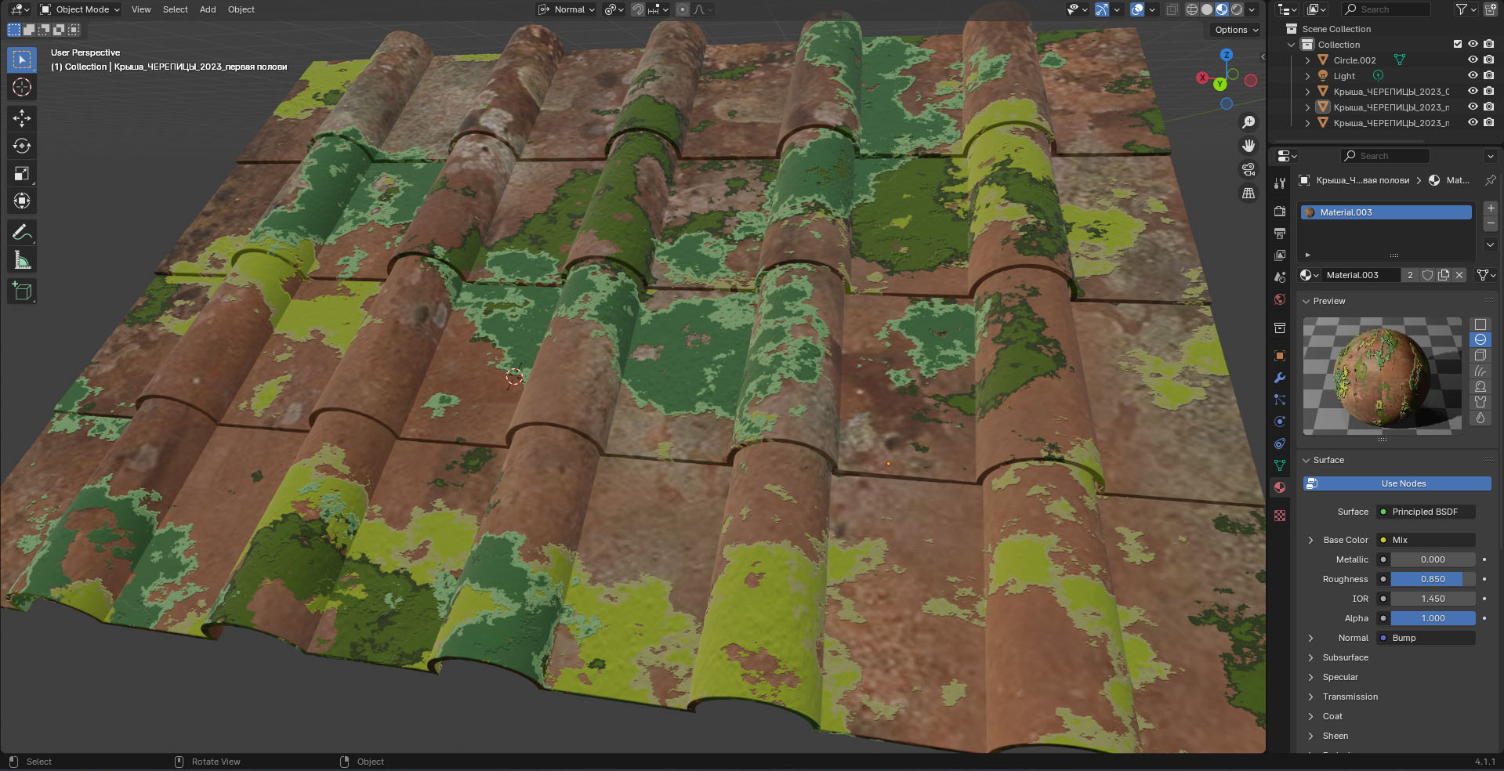Activate the Move tool
Image resolution: width=1504 pixels, height=771 pixels.
(22, 118)
